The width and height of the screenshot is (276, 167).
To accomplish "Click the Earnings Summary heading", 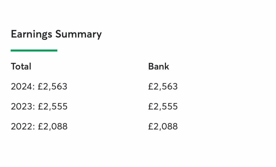I will pyautogui.click(x=56, y=34).
